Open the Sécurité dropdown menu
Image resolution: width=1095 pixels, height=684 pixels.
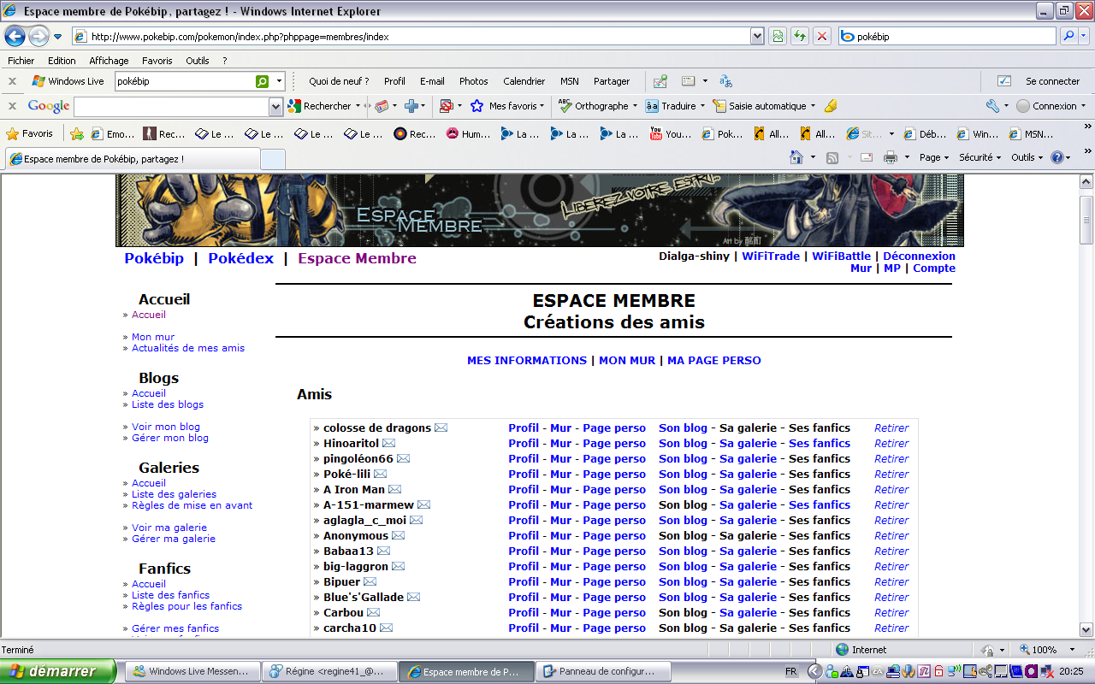pos(980,157)
